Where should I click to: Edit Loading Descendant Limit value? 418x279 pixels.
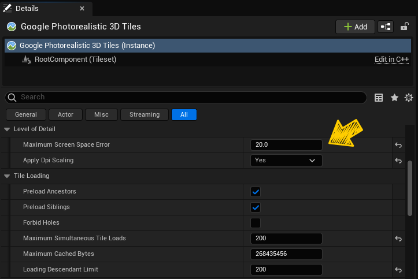coord(286,269)
